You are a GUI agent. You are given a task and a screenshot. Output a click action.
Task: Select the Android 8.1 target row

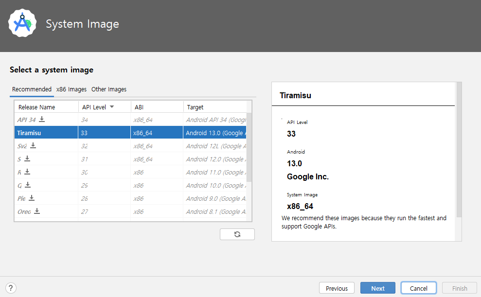coord(215,212)
